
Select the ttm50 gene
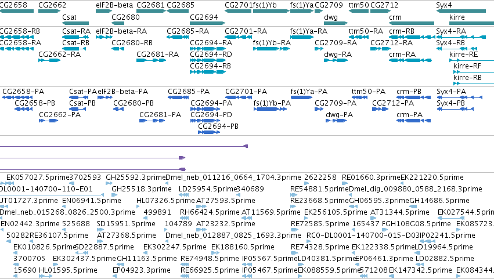359,11
